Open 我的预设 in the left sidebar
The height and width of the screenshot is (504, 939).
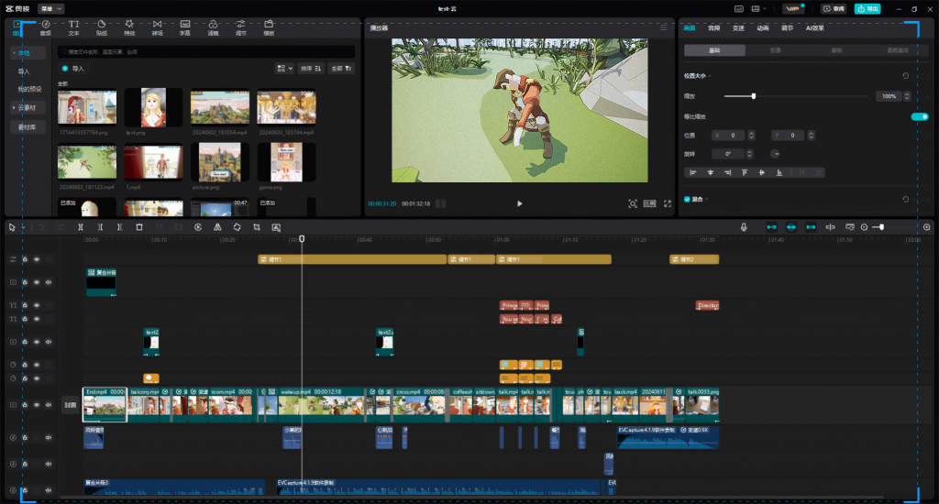click(x=30, y=89)
